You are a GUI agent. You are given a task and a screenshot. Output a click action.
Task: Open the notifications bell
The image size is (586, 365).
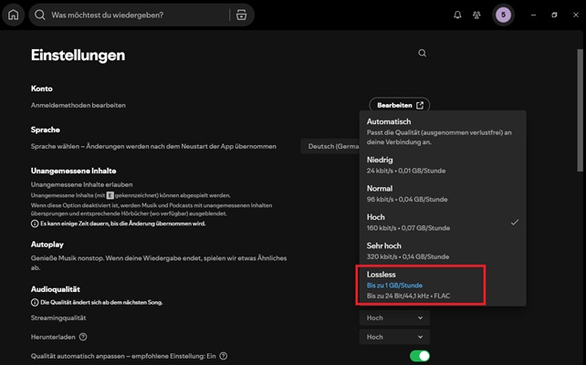(x=457, y=15)
